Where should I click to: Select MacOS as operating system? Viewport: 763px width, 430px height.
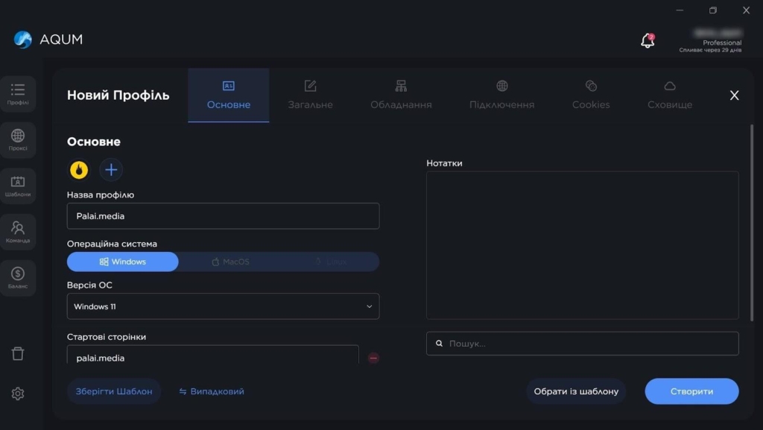point(230,262)
